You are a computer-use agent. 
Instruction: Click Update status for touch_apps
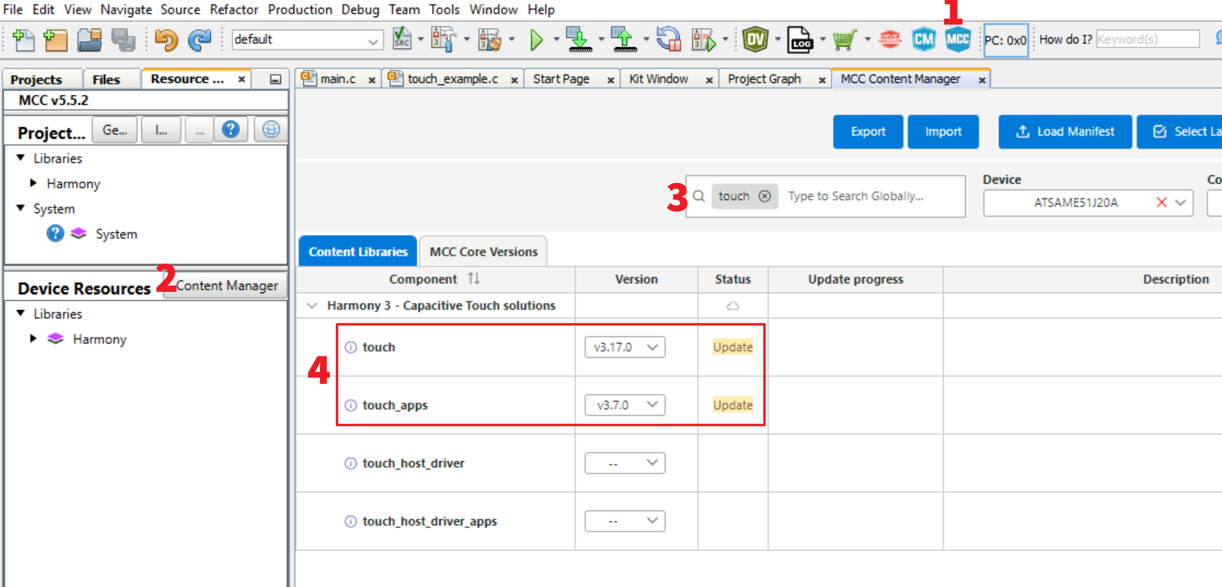click(x=733, y=405)
